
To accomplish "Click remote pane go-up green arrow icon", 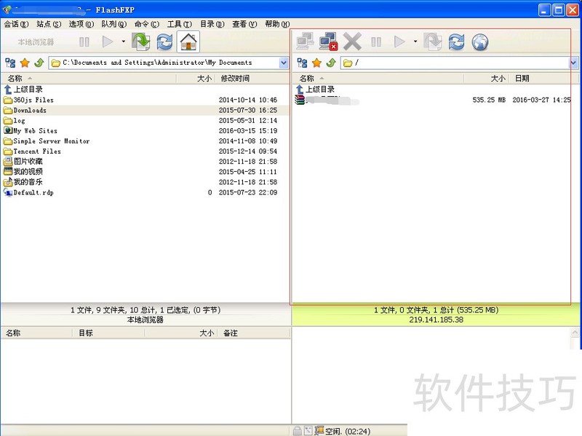I will tap(331, 63).
